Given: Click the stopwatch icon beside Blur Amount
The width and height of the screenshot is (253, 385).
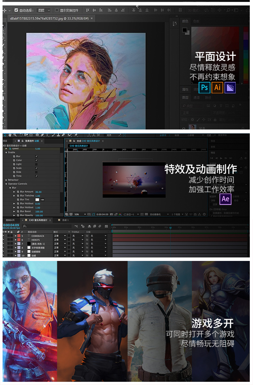Looking at the screenshot, I should 18,192.
